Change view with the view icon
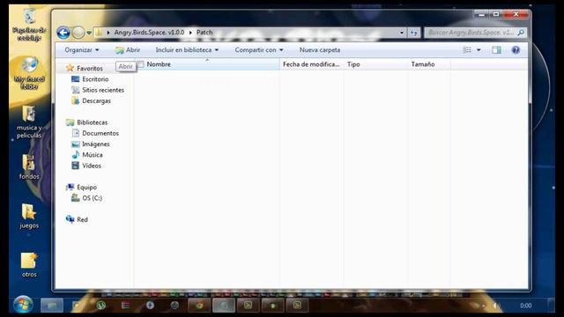Image resolution: width=564 pixels, height=317 pixels. tap(467, 50)
